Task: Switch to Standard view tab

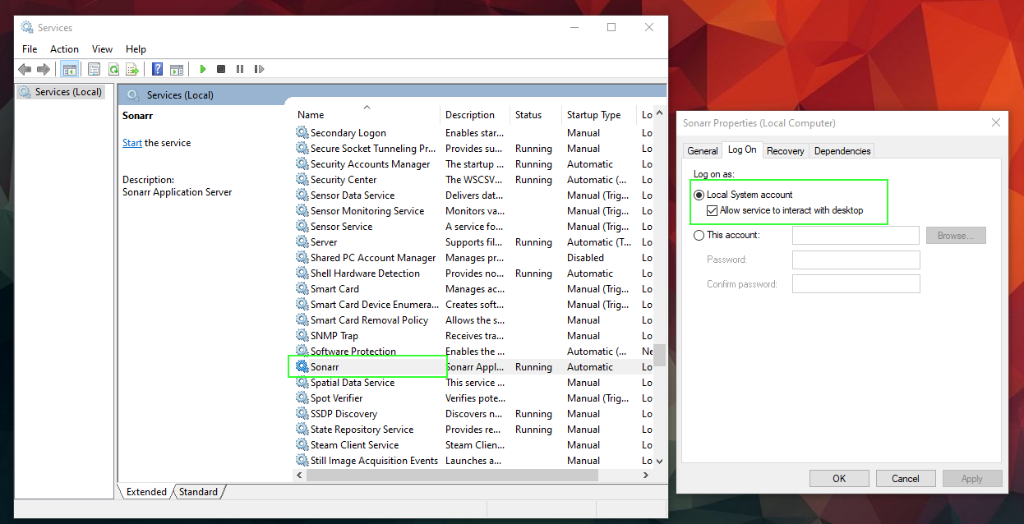Action: click(x=198, y=492)
